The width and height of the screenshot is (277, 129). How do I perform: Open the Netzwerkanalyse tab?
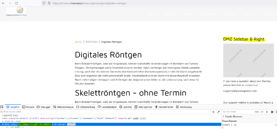(x=63, y=107)
